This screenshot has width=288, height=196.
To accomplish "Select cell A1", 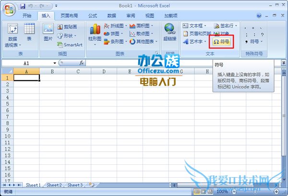I will tap(26, 78).
